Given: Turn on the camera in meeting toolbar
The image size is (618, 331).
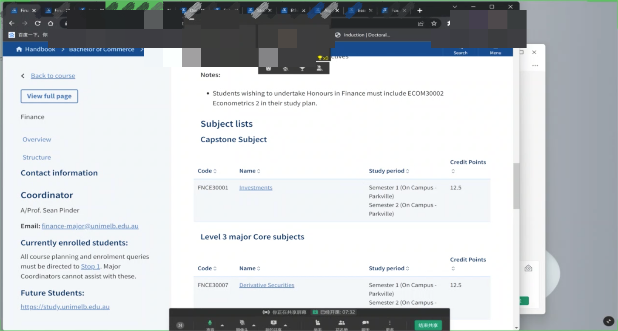Looking at the screenshot, I should click(x=242, y=324).
